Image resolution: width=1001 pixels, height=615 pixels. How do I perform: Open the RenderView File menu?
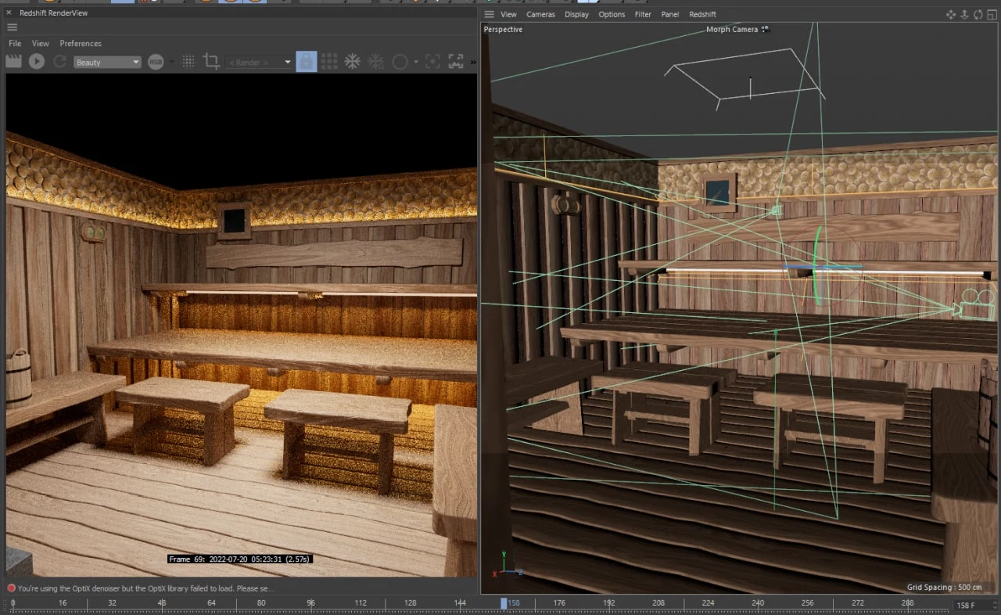point(15,43)
